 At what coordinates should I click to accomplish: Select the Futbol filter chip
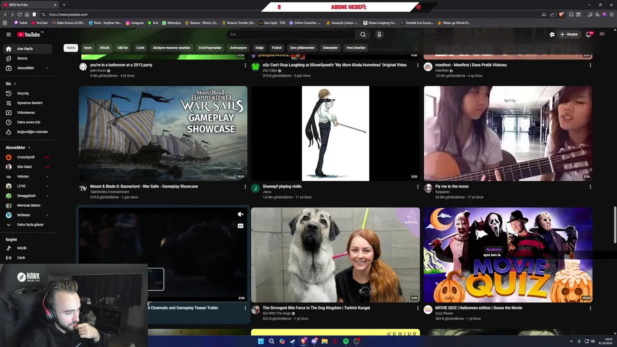coord(277,48)
